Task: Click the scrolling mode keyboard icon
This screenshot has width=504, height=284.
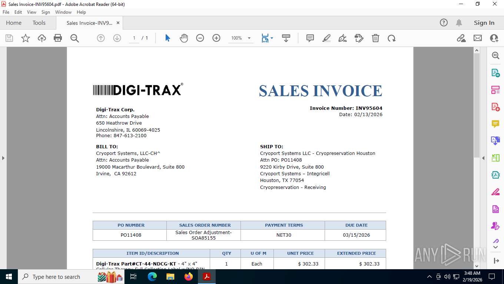Action: (286, 38)
